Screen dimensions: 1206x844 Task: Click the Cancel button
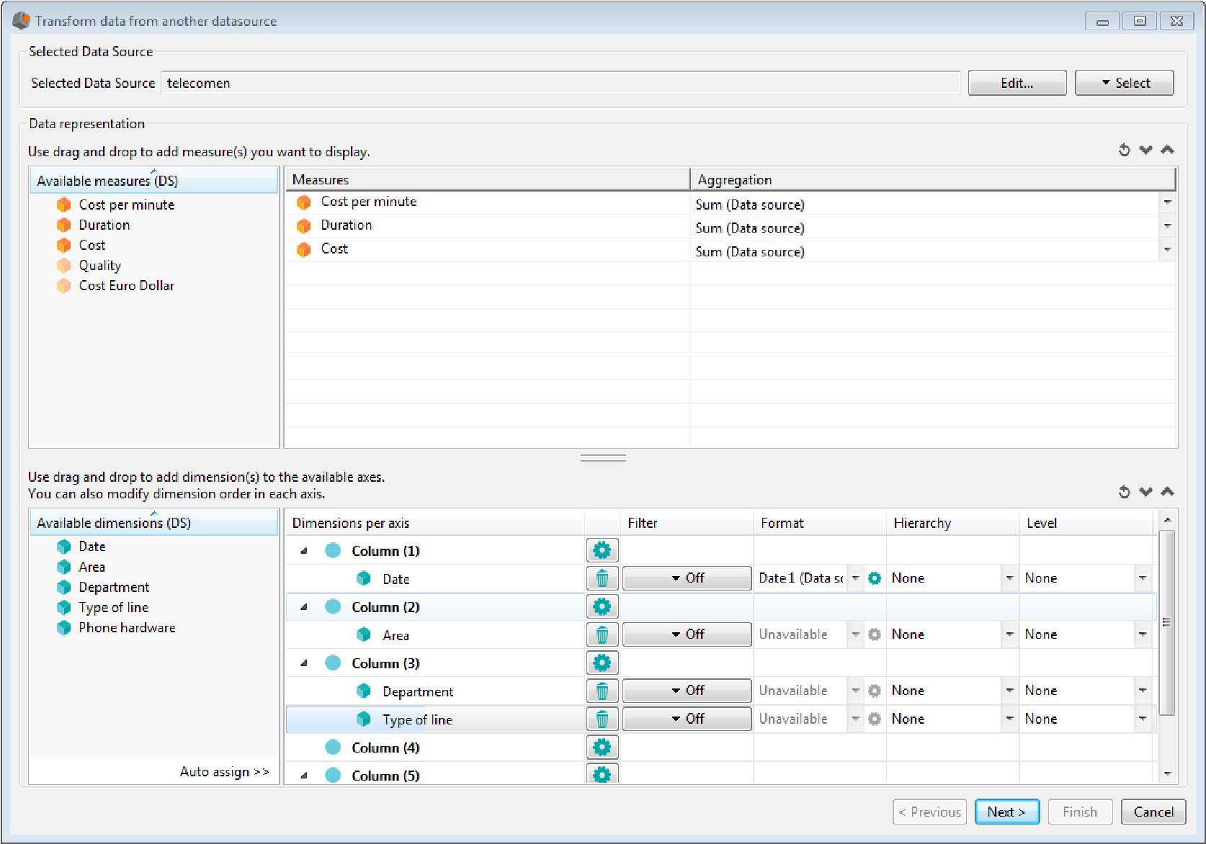[1153, 812]
